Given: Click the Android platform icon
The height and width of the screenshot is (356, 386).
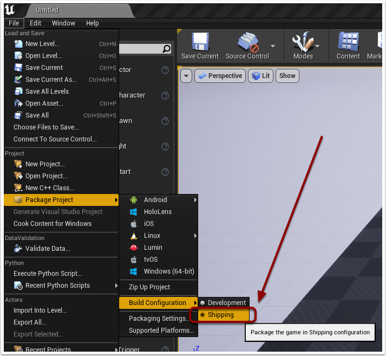Looking at the screenshot, I should 133,200.
